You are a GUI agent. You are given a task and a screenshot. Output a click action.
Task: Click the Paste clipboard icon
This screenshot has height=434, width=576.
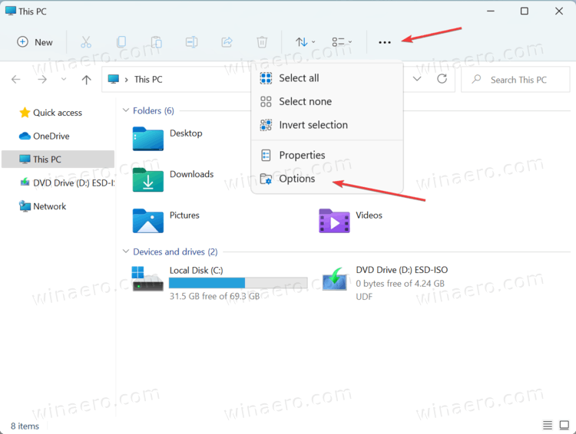(157, 42)
